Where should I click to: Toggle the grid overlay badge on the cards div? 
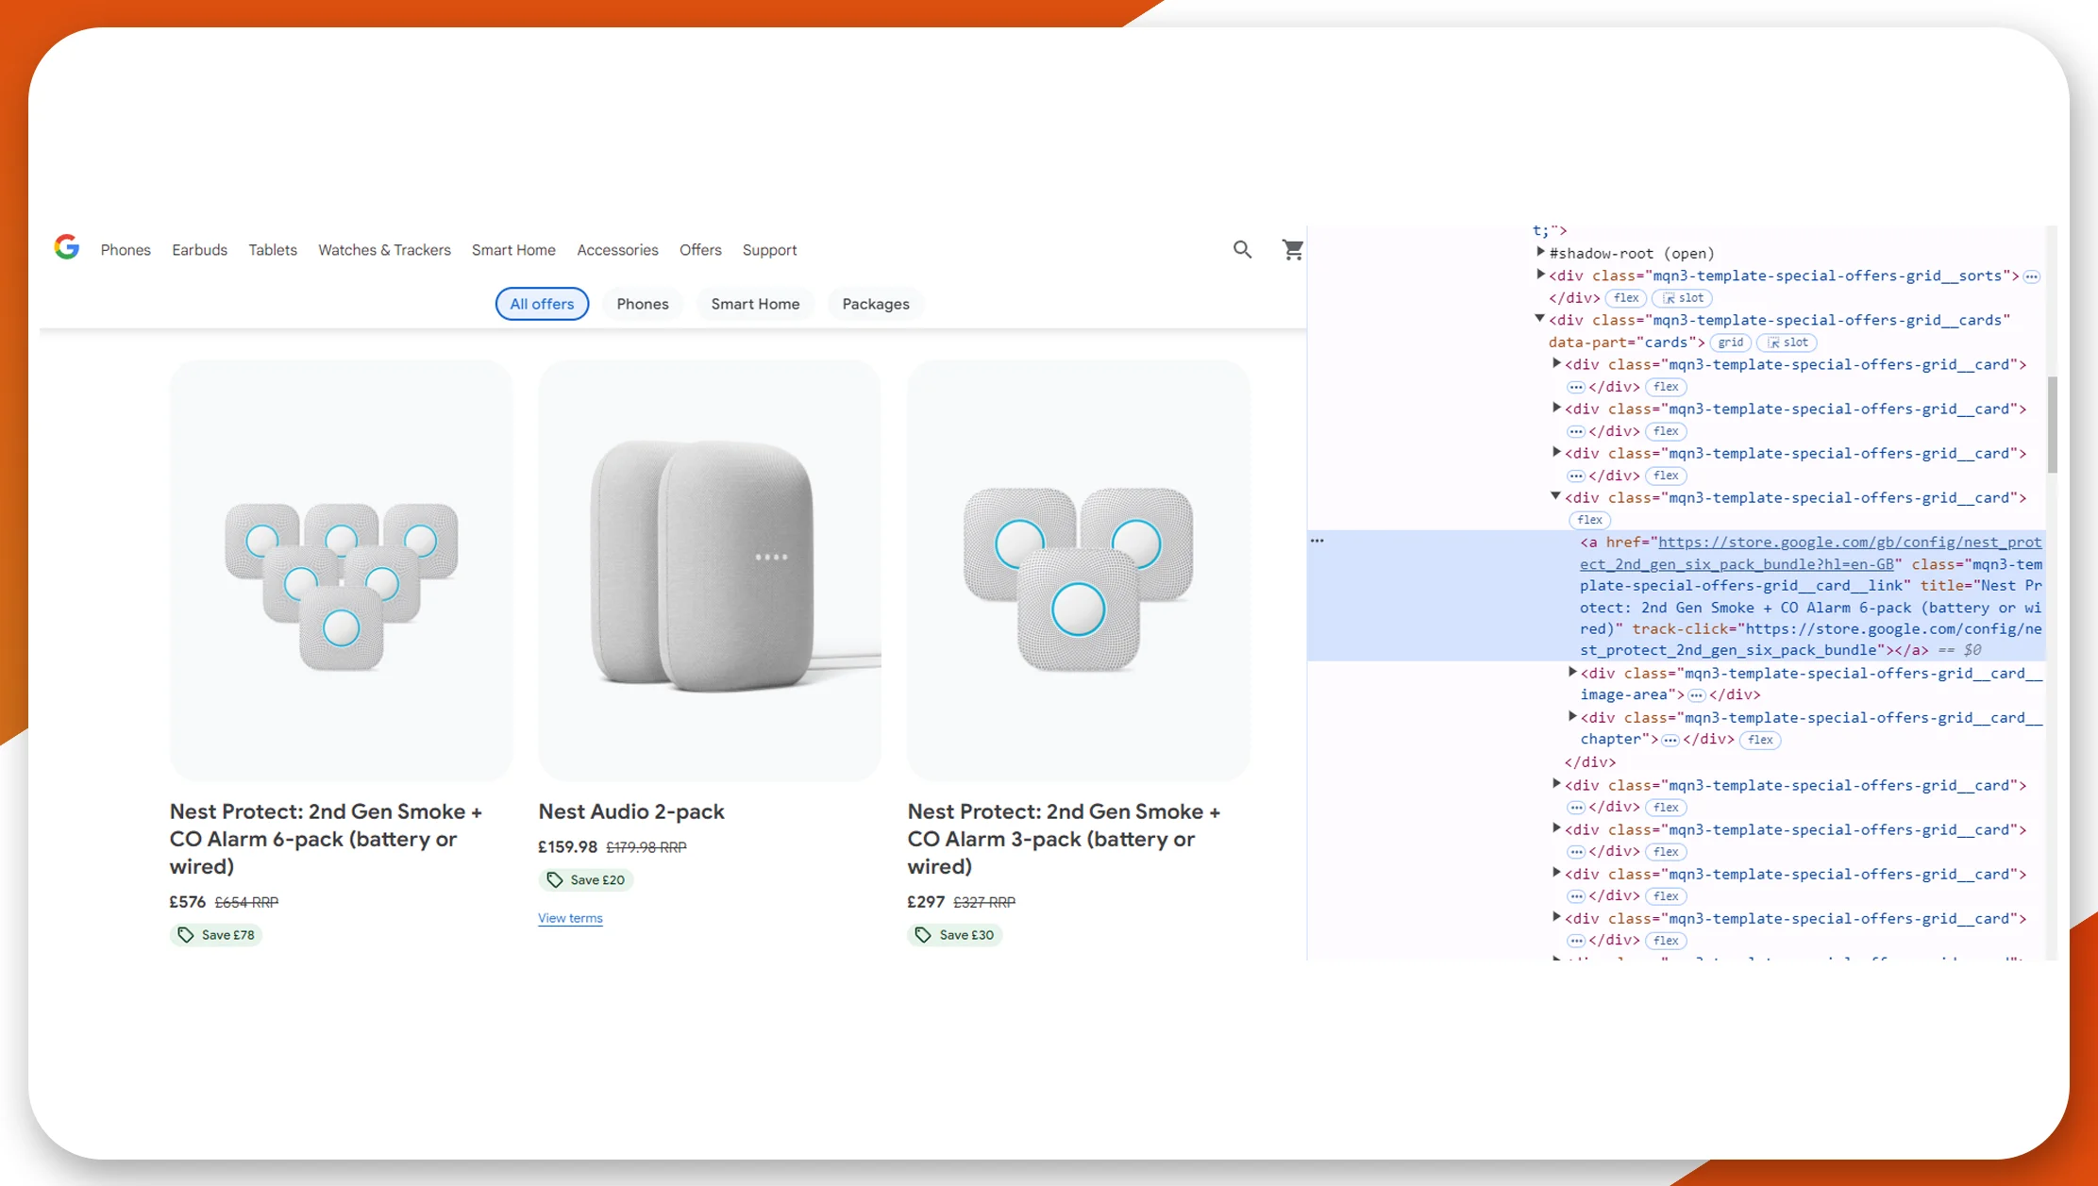coord(1731,342)
